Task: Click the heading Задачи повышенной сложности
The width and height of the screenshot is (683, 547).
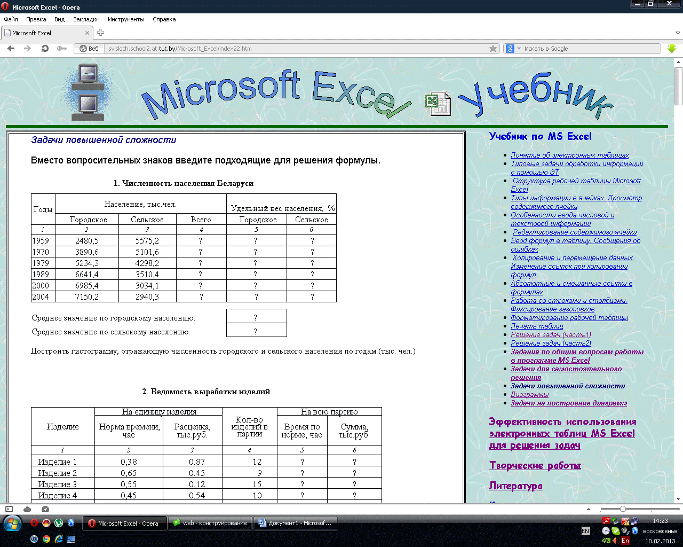Action: [104, 140]
